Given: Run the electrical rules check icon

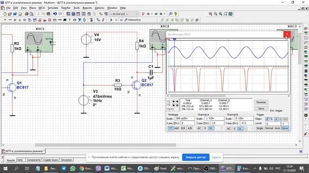Looking at the screenshot, I should (143, 14).
